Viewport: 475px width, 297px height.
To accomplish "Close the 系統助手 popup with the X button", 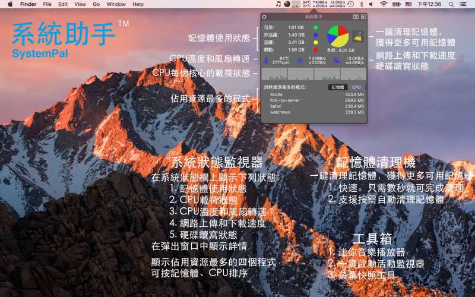I will 264,17.
